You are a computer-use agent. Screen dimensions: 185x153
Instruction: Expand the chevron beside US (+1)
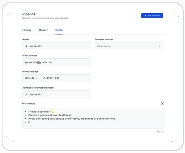click(x=36, y=78)
